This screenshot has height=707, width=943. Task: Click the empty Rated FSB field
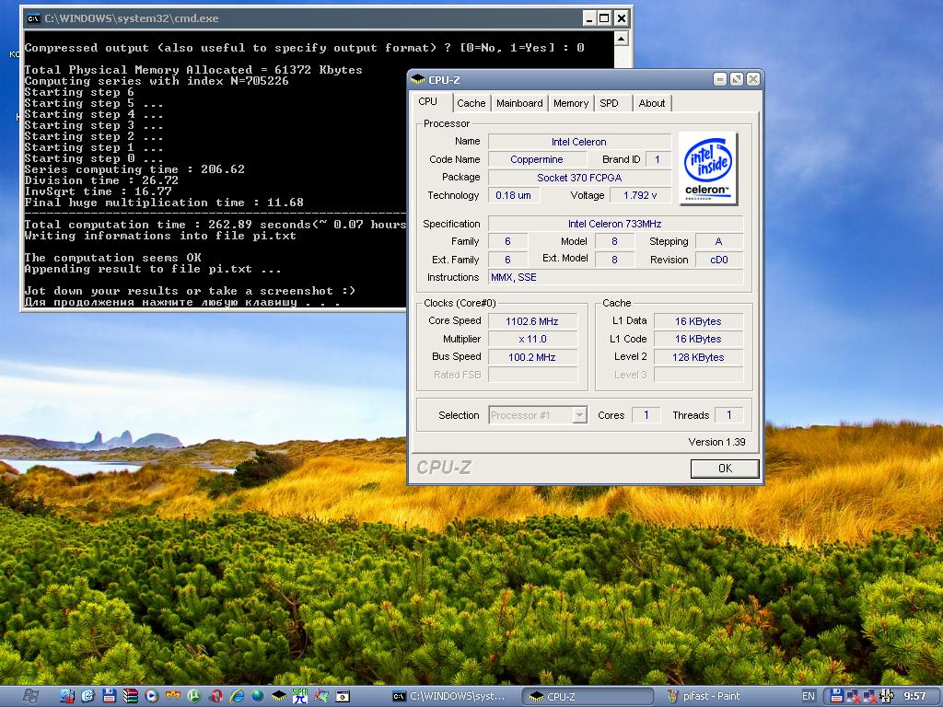click(532, 375)
